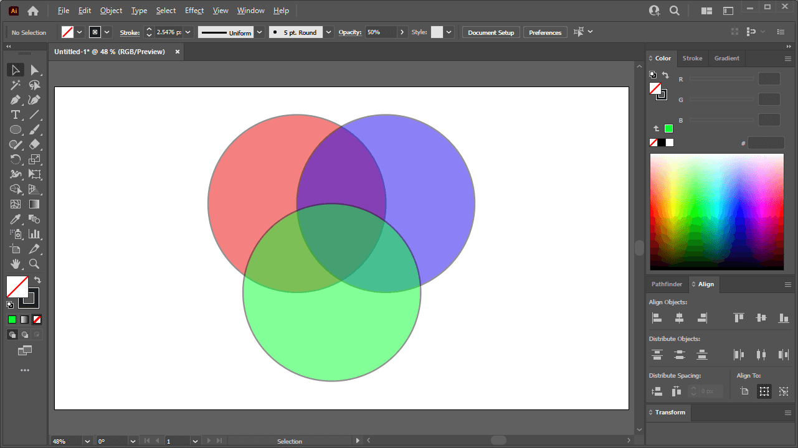The width and height of the screenshot is (798, 448).
Task: Open zoom level dropdown at 48%
Action: coord(87,441)
